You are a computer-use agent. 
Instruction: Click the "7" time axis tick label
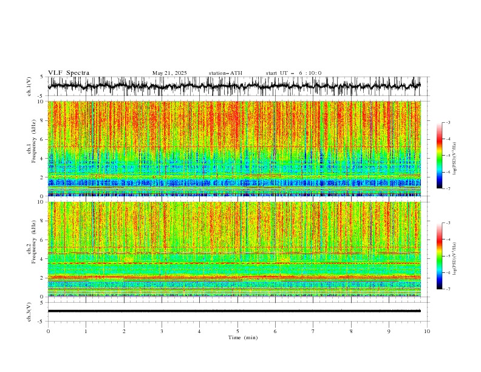tap(313, 331)
